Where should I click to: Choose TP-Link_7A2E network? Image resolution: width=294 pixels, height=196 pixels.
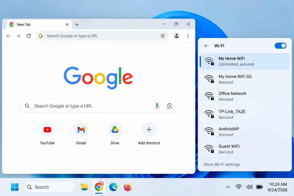pyautogui.click(x=245, y=114)
